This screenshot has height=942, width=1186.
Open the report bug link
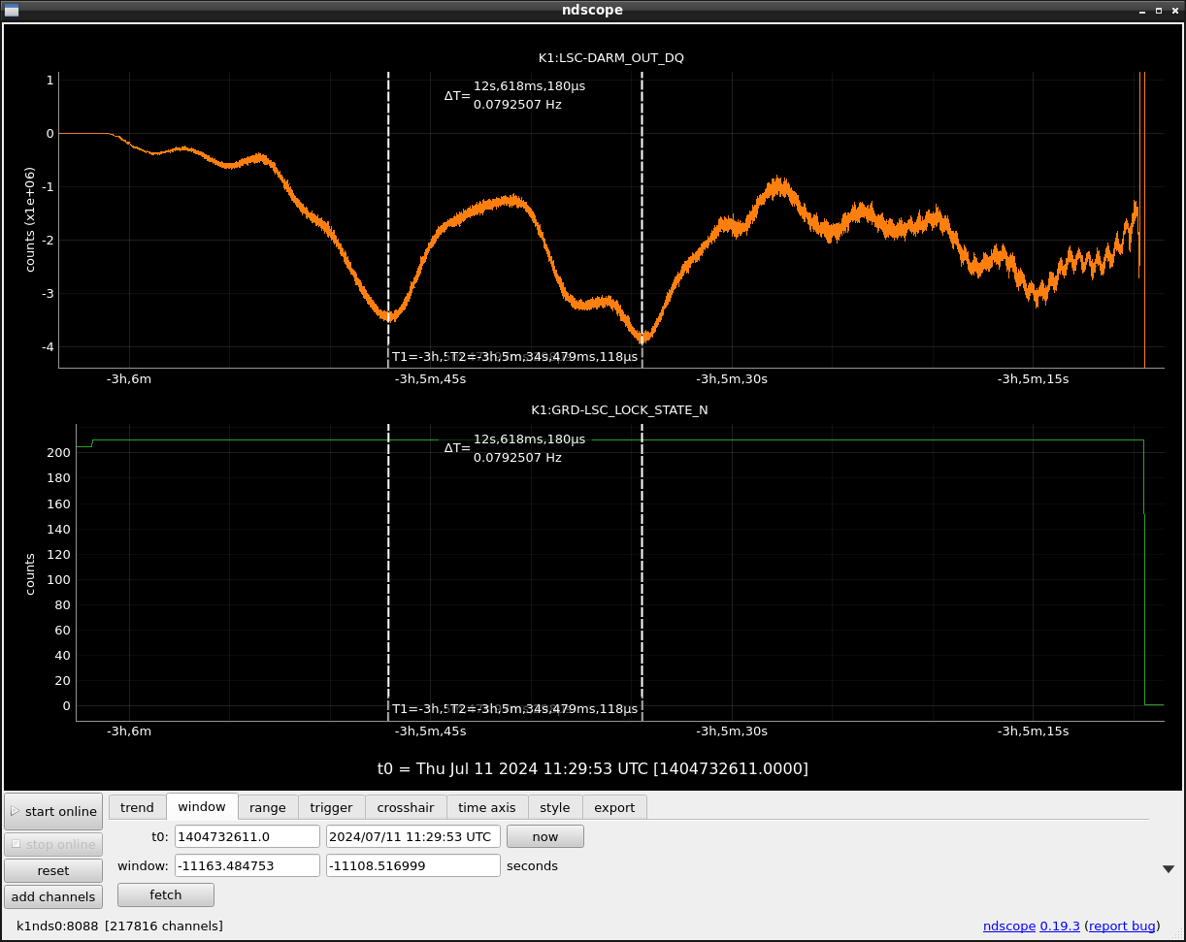click(1121, 926)
